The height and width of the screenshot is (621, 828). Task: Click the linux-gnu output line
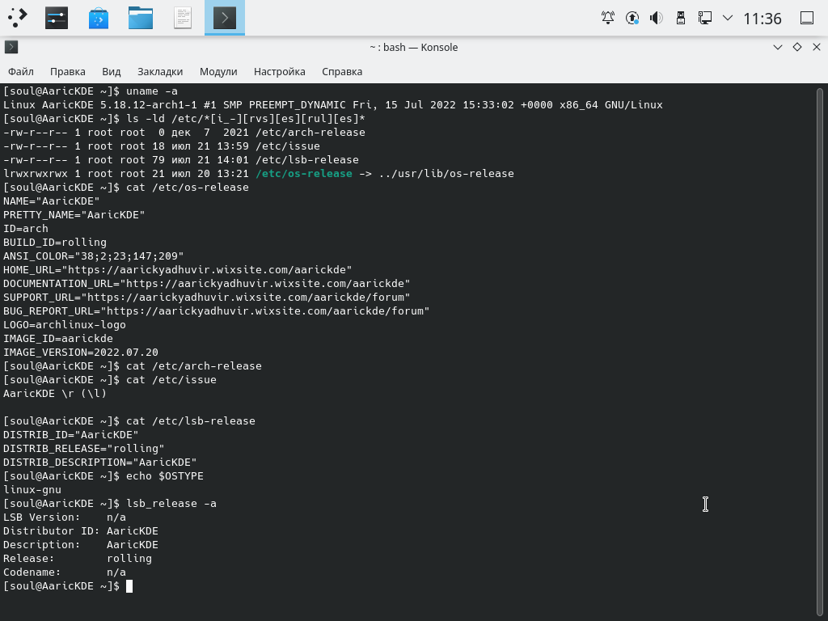tap(32, 489)
